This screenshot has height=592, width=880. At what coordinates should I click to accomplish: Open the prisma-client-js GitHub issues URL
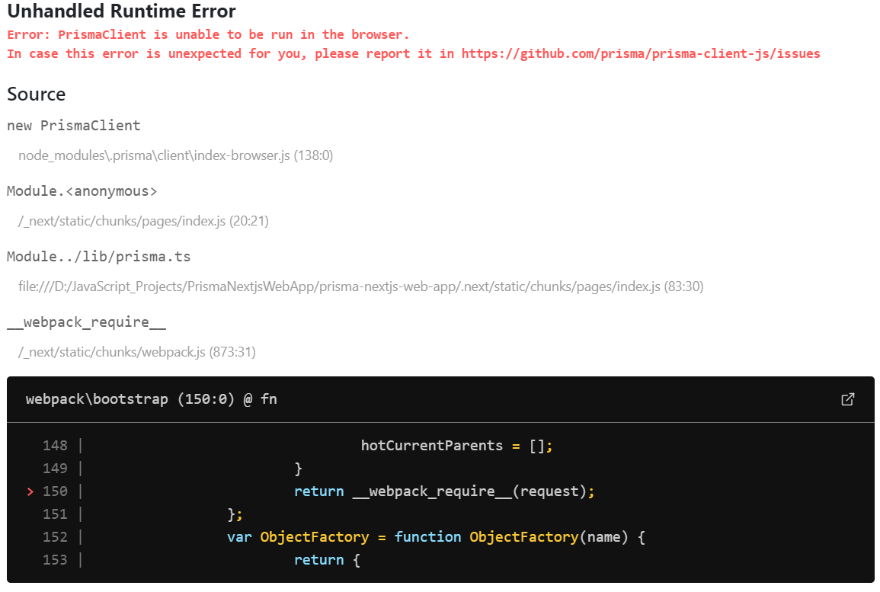(x=640, y=54)
